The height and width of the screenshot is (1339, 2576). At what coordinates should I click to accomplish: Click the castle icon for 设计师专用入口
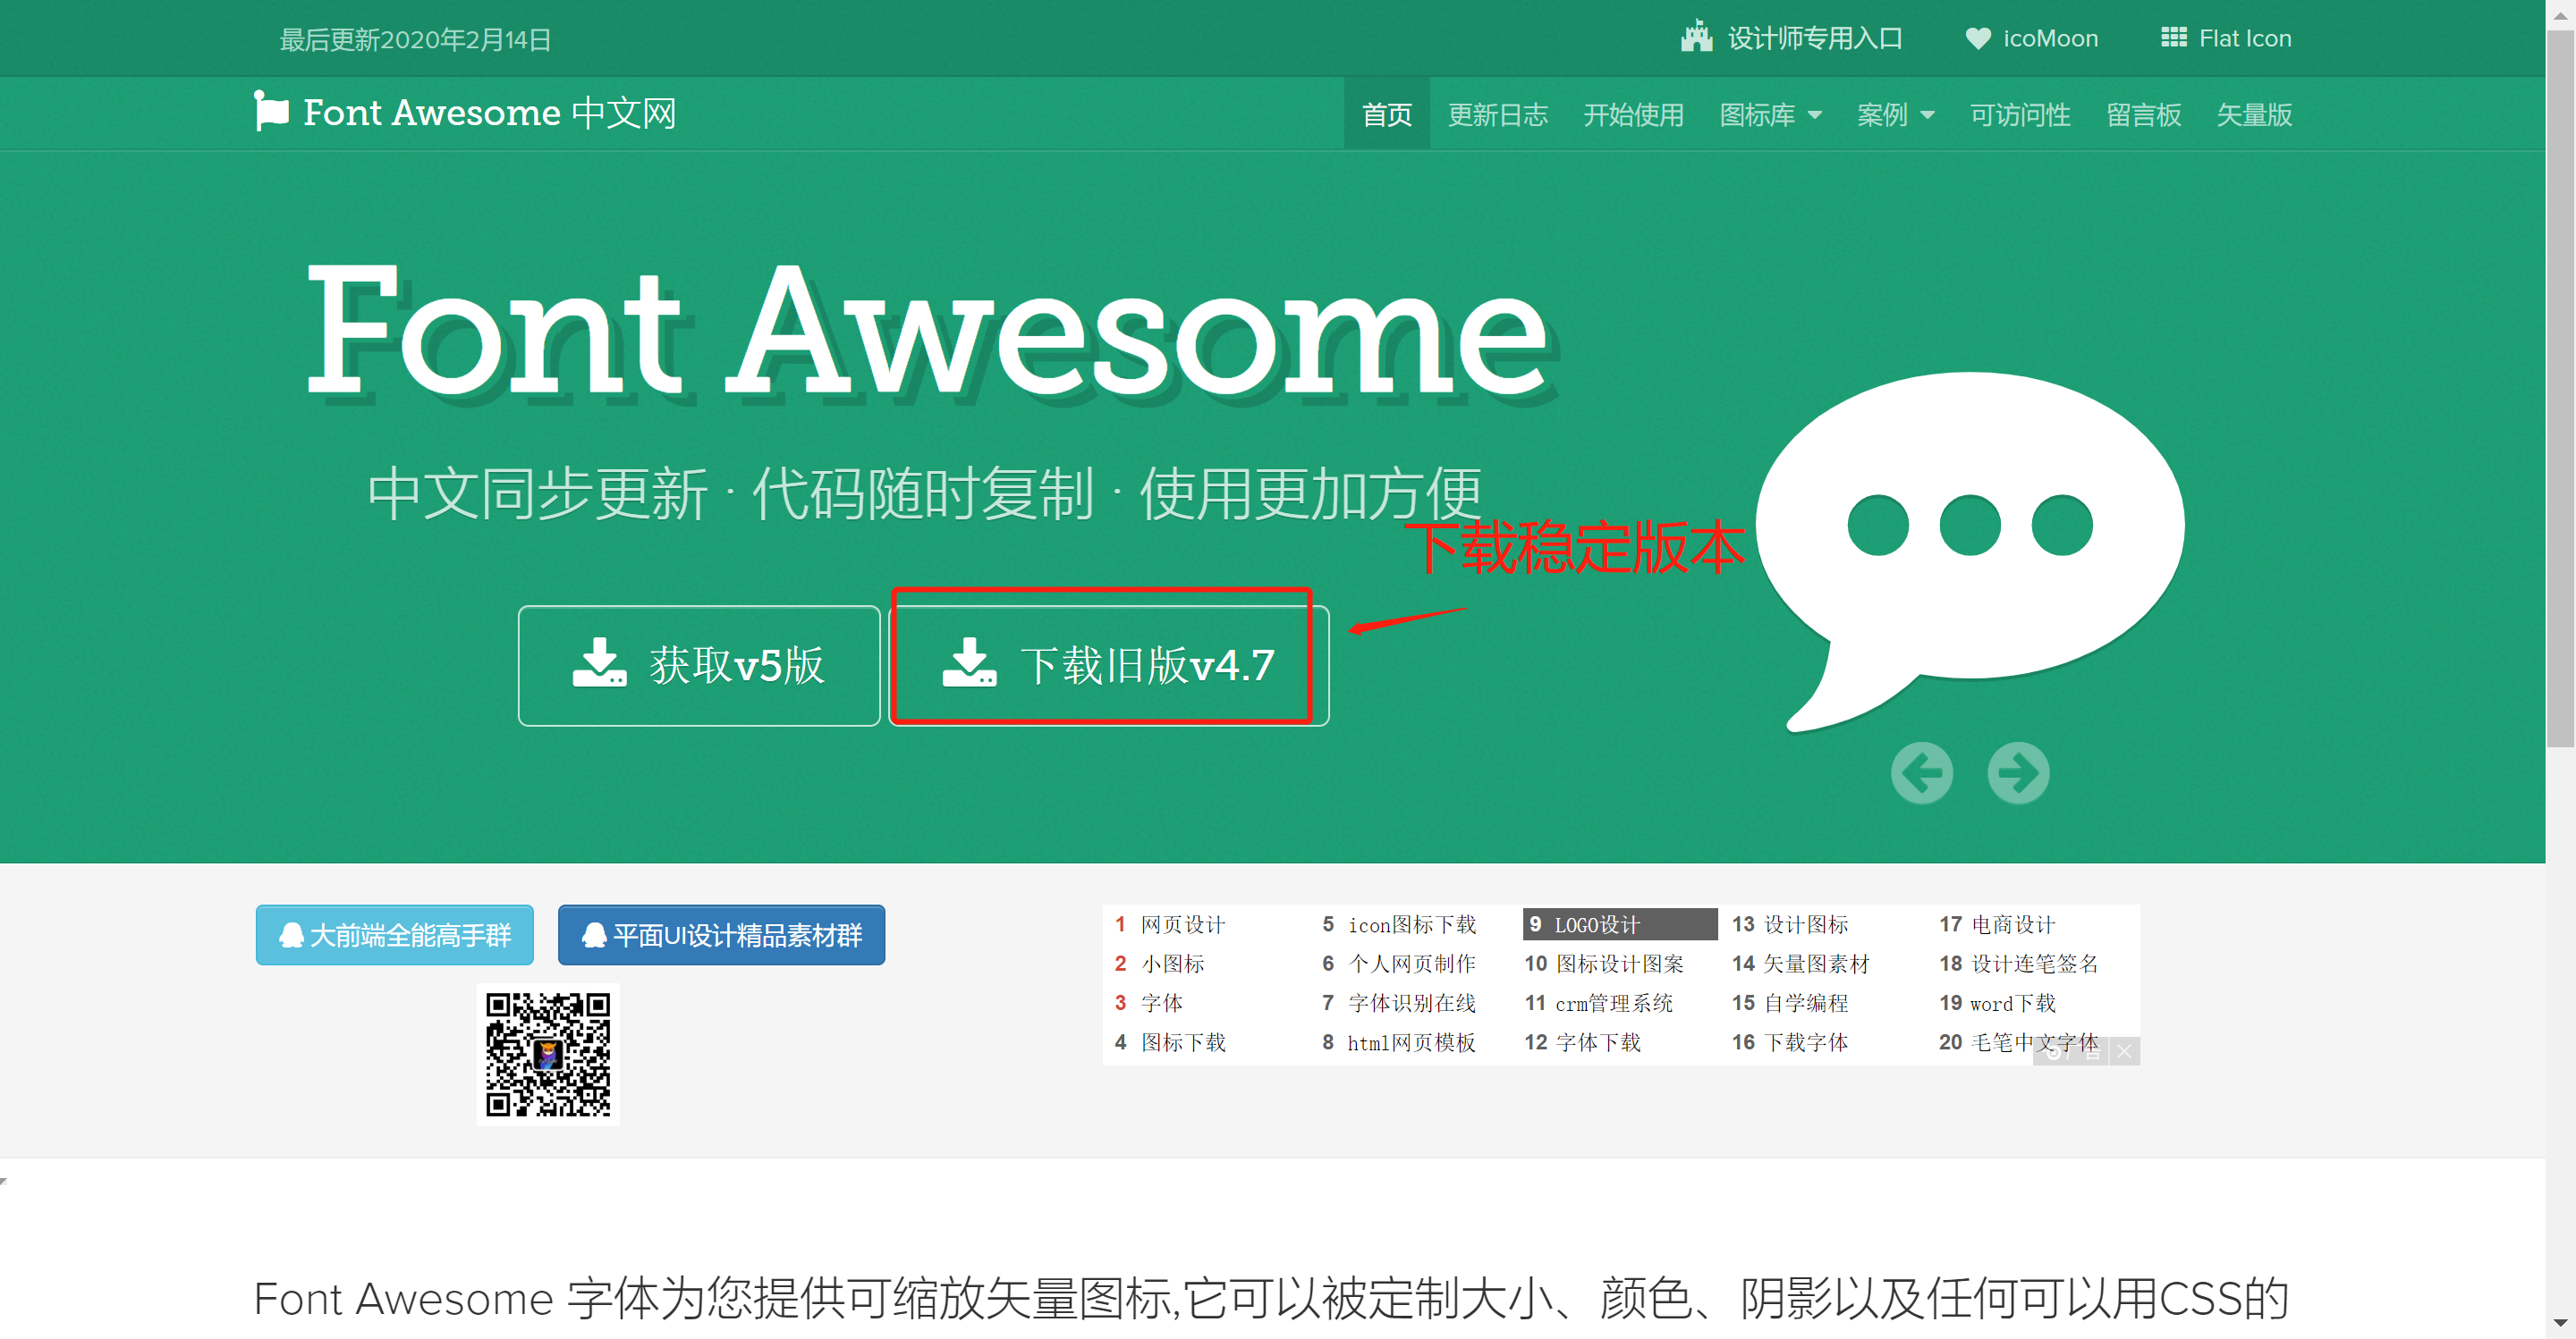point(1696,38)
